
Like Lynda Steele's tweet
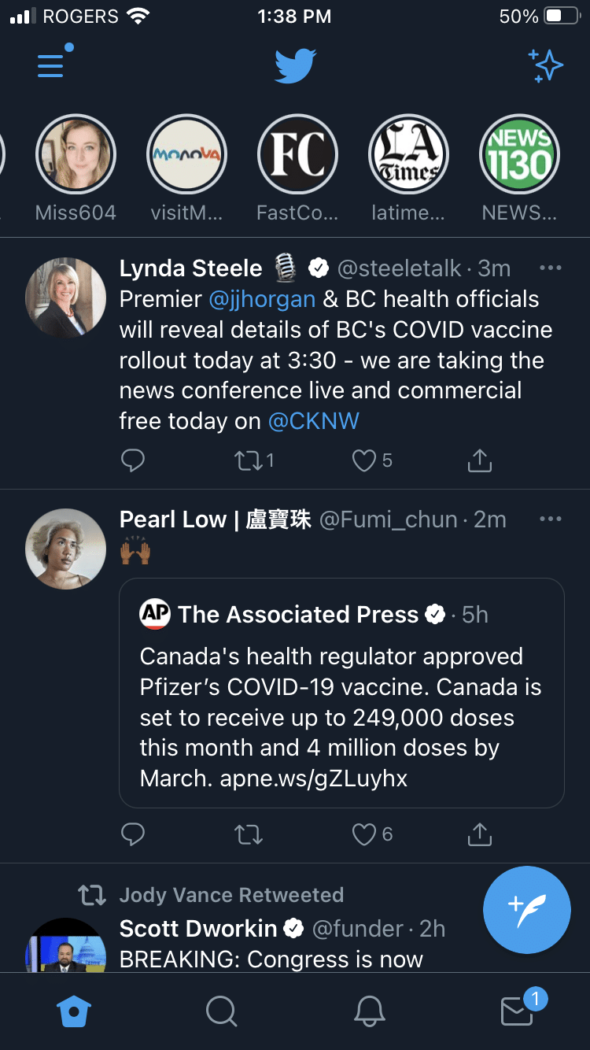coord(364,460)
